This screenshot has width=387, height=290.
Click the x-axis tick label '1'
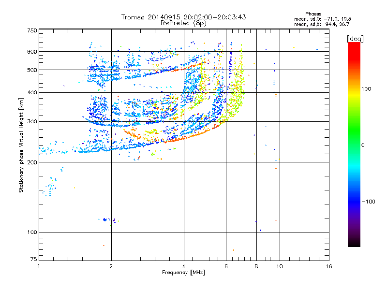tap(39, 266)
